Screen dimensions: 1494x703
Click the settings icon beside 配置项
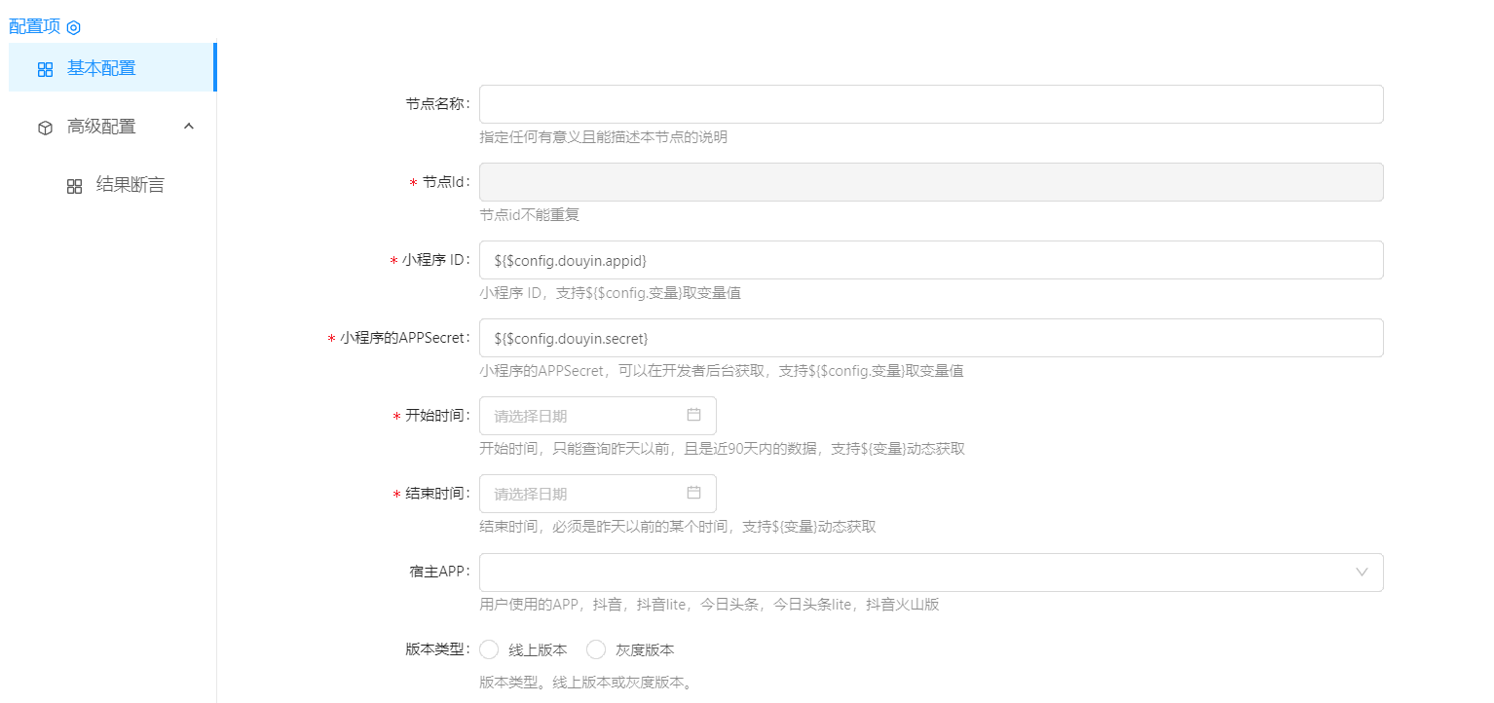point(73,27)
